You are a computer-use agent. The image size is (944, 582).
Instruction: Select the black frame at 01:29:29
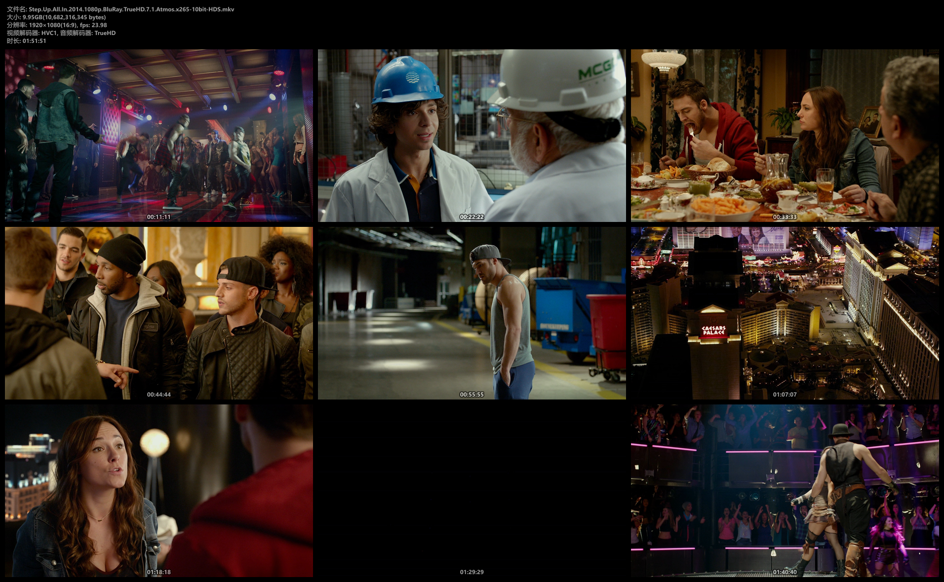point(472,491)
